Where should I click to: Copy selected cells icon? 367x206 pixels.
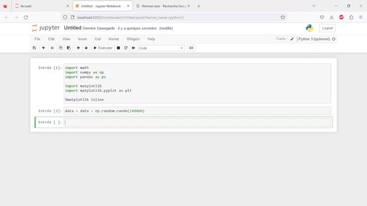[x=61, y=48]
